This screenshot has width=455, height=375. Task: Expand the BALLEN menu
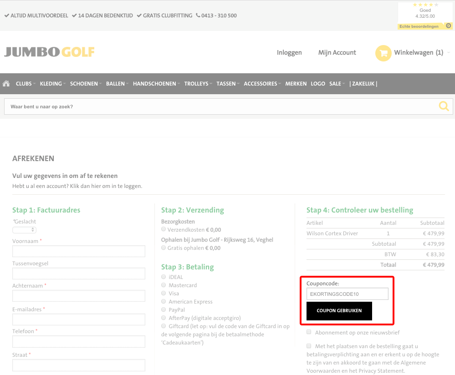(117, 84)
